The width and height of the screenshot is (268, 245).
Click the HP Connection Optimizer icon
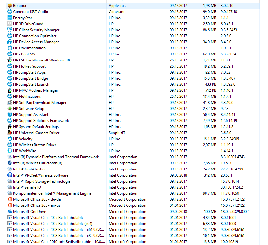coord(10,36)
